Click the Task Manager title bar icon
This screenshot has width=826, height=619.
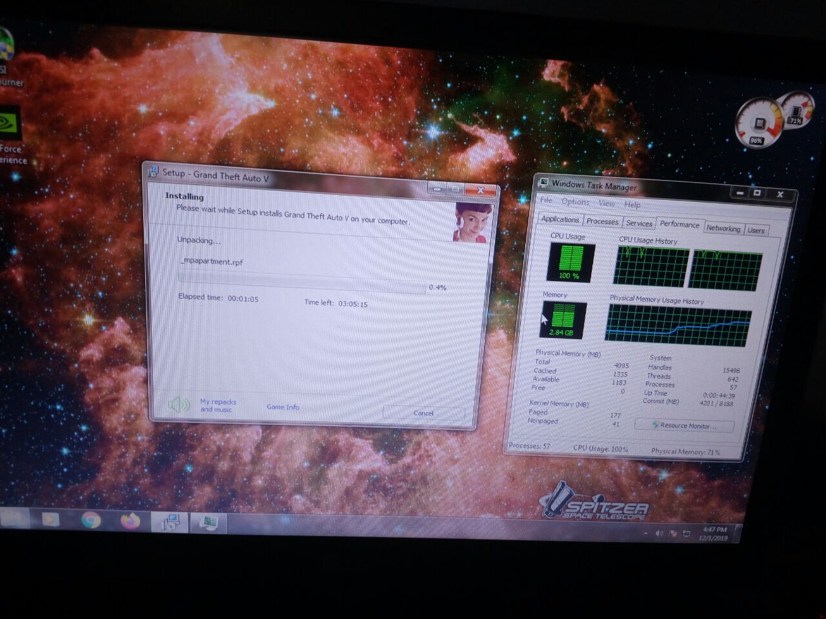[x=543, y=182]
